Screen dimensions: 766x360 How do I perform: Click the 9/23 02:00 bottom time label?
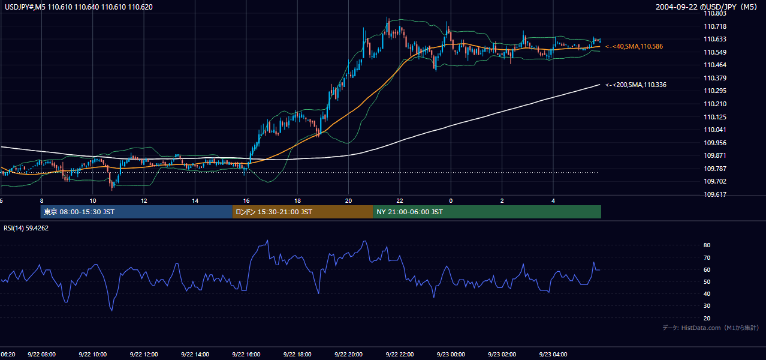(502, 354)
